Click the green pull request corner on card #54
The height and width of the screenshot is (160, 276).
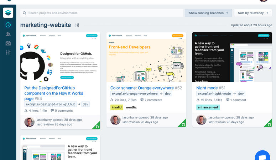click(97, 126)
